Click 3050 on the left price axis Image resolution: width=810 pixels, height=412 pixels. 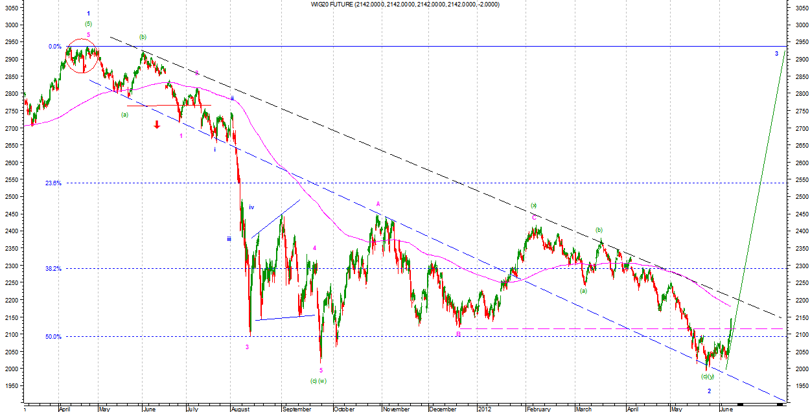[10, 8]
